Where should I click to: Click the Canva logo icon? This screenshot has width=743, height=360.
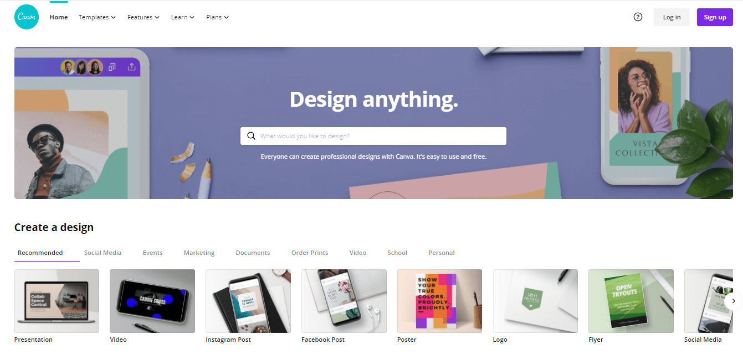pyautogui.click(x=27, y=17)
